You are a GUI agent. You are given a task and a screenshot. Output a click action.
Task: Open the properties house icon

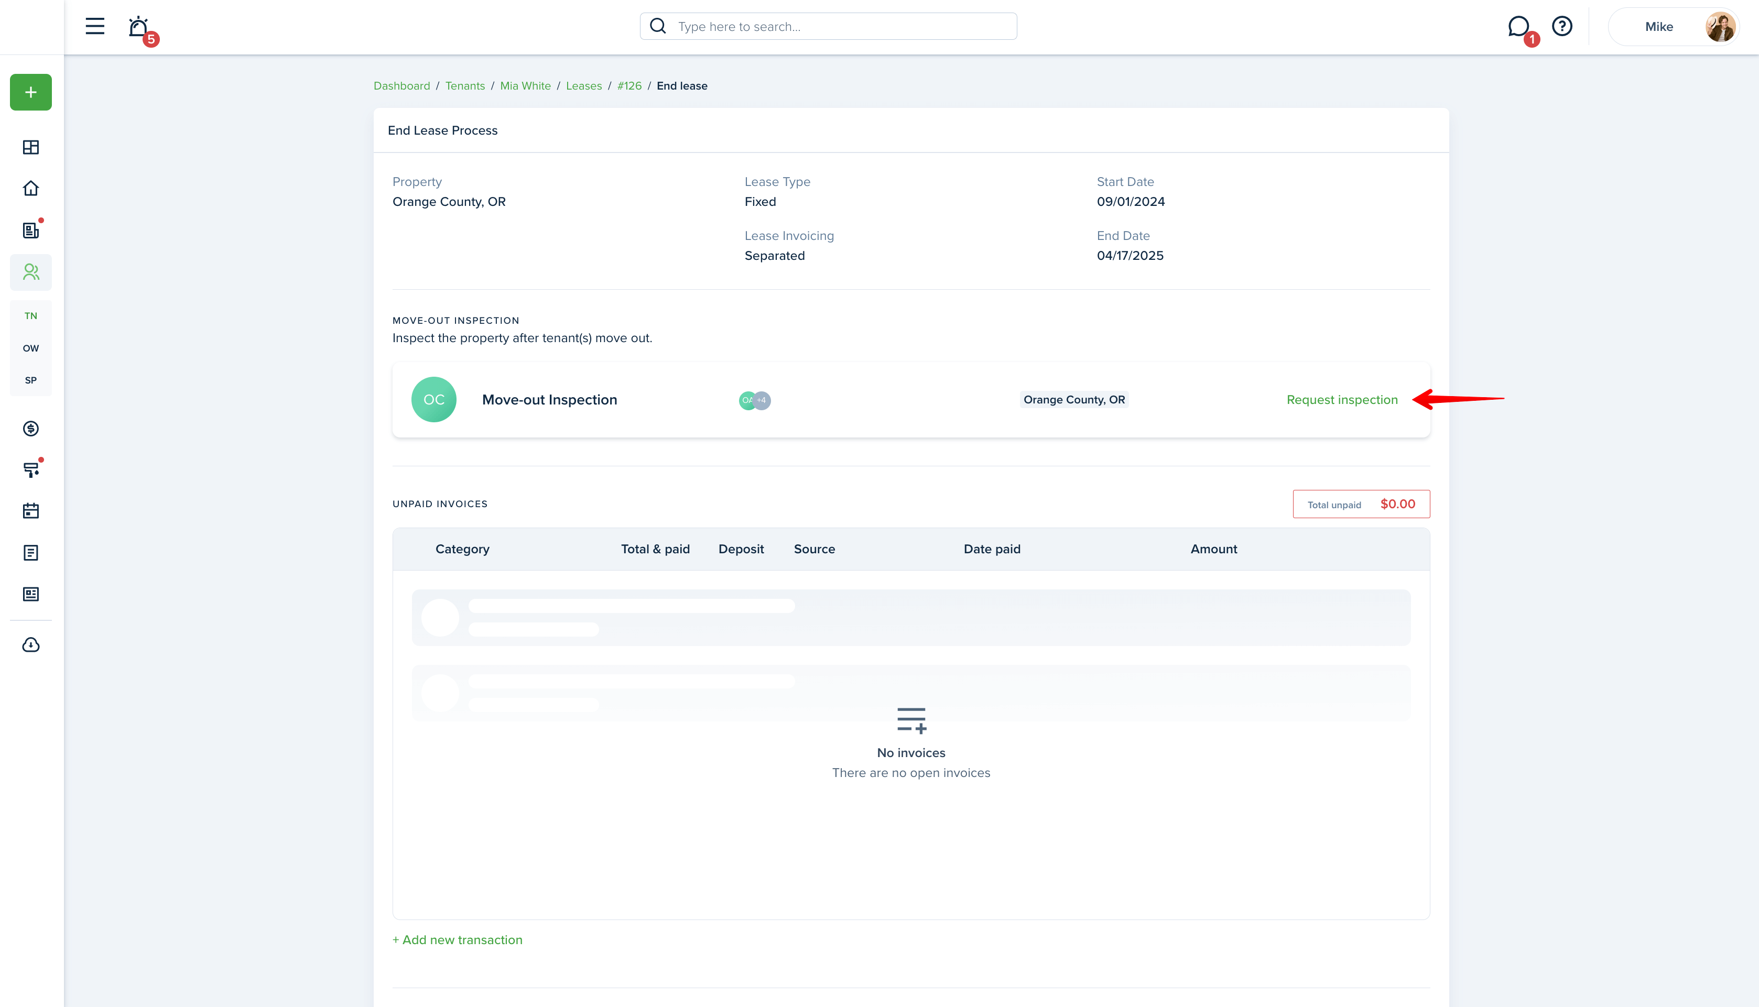point(30,188)
